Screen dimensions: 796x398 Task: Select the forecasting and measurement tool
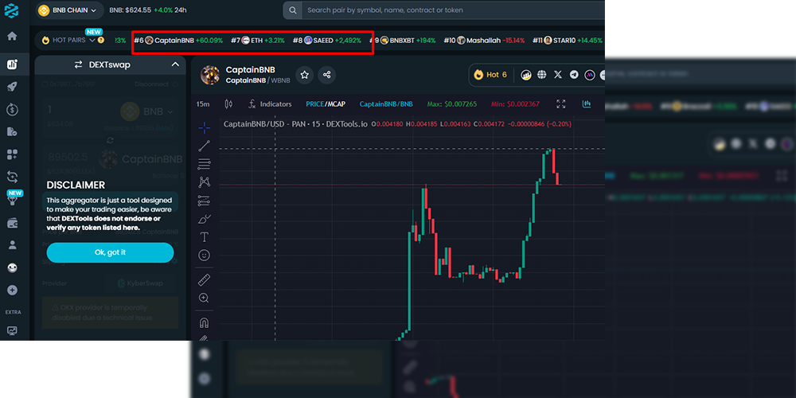(204, 201)
